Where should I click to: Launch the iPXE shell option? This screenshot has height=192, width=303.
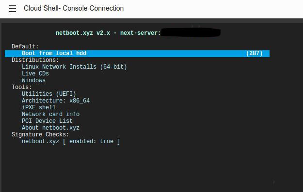(39, 107)
